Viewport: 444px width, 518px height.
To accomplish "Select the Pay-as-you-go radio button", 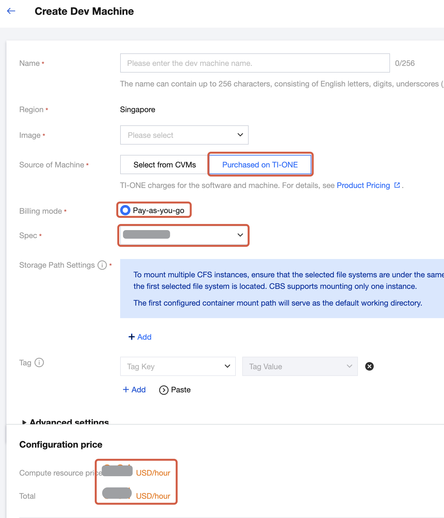I will tap(125, 210).
